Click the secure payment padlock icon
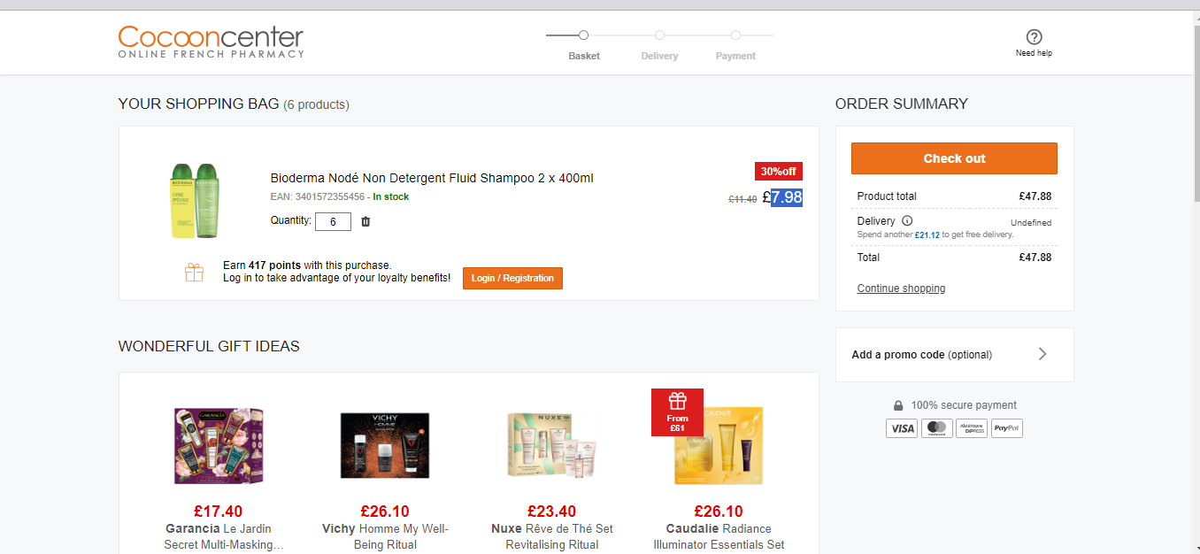This screenshot has width=1200, height=554. (898, 405)
